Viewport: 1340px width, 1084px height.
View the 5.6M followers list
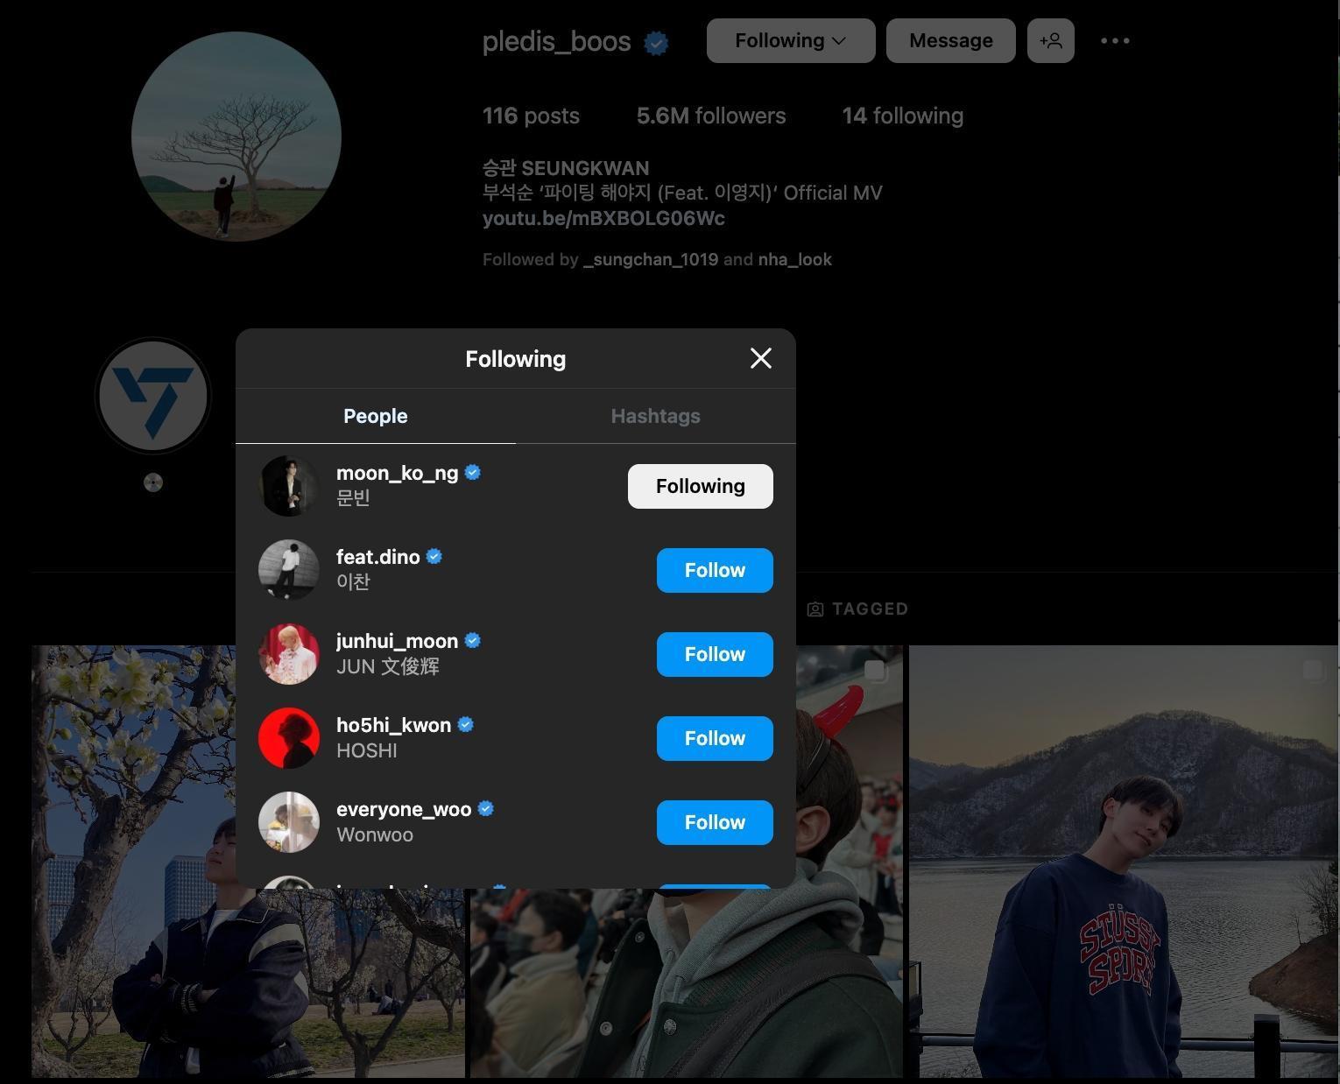pyautogui.click(x=711, y=116)
